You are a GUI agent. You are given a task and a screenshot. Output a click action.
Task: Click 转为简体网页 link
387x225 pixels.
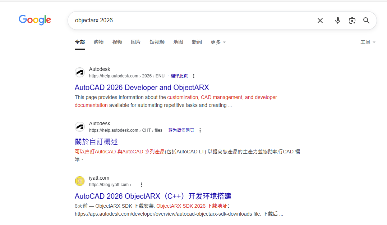coord(181,130)
